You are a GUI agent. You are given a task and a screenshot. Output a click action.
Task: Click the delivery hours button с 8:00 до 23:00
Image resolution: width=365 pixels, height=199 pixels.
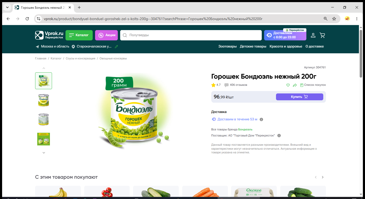pos(285,35)
